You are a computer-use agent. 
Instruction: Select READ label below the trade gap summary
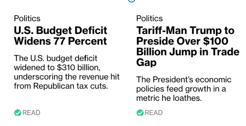click(154, 113)
